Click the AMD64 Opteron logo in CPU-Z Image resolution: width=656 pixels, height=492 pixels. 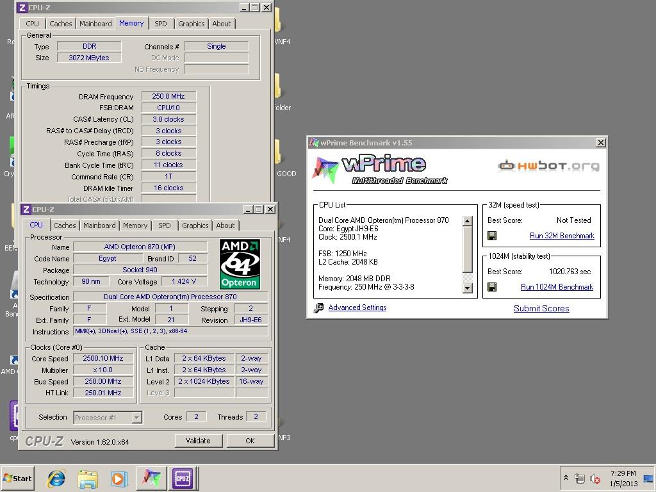coord(240,264)
